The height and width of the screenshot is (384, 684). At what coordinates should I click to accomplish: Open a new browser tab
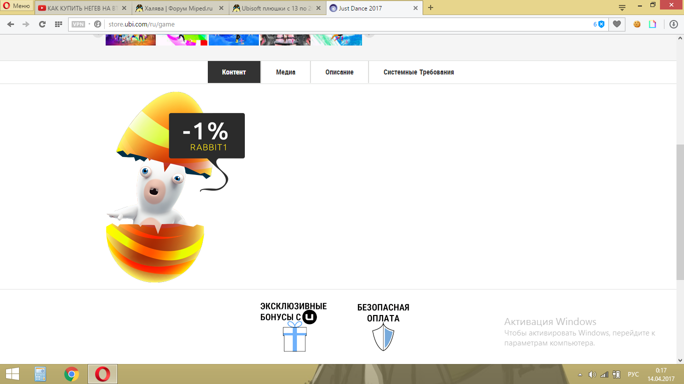(x=431, y=8)
